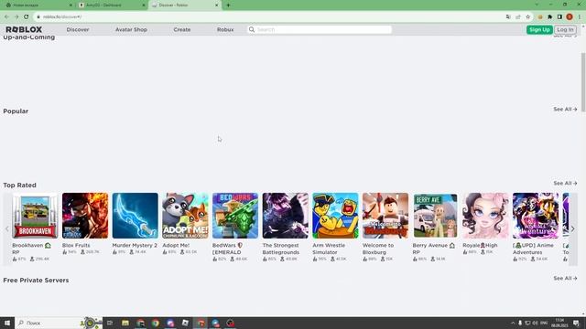Click the Roblox logo
Viewport: 586px width, 329px height.
tap(24, 29)
